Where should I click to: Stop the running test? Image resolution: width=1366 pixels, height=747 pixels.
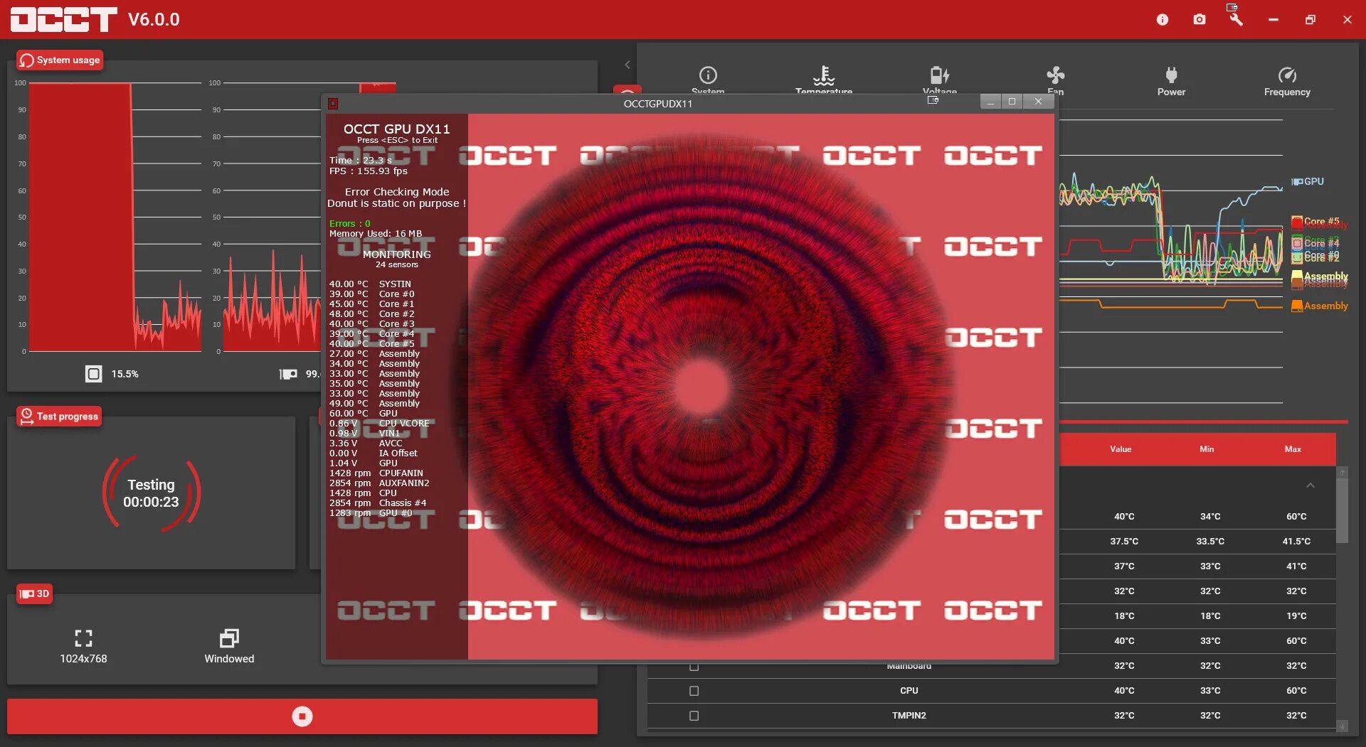tap(302, 716)
